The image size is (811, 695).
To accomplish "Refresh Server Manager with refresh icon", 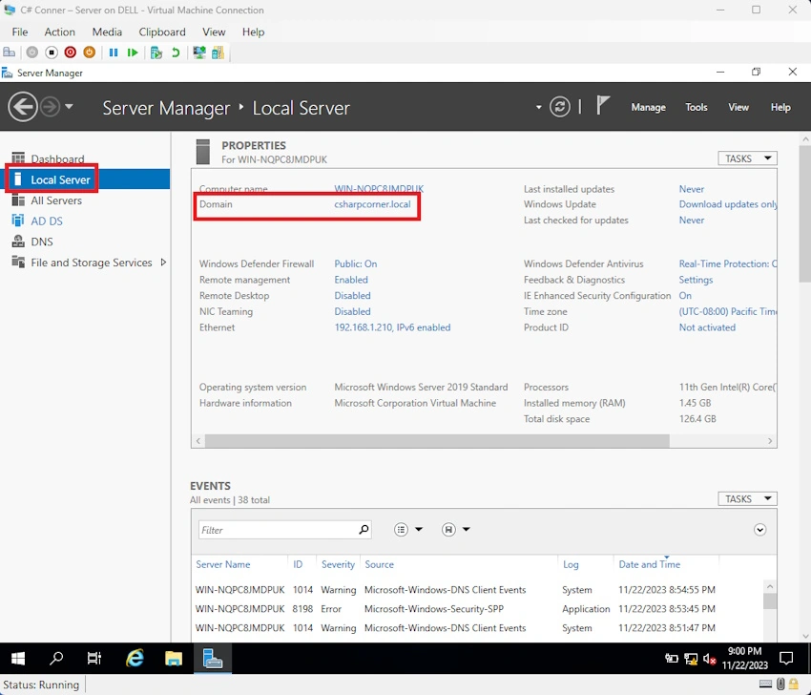I will 560,107.
